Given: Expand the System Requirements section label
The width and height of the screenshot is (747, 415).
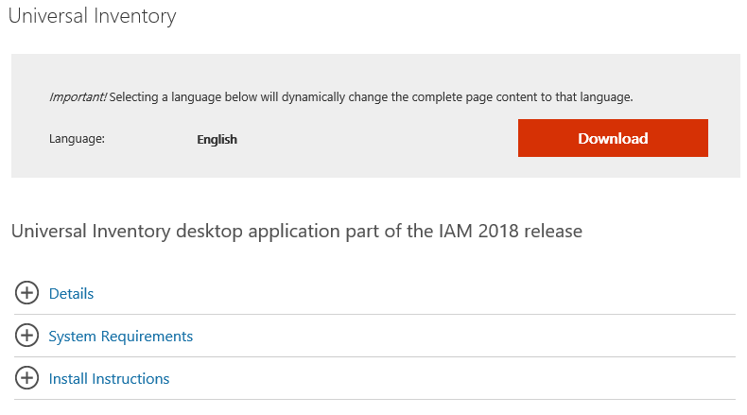Looking at the screenshot, I should [120, 336].
